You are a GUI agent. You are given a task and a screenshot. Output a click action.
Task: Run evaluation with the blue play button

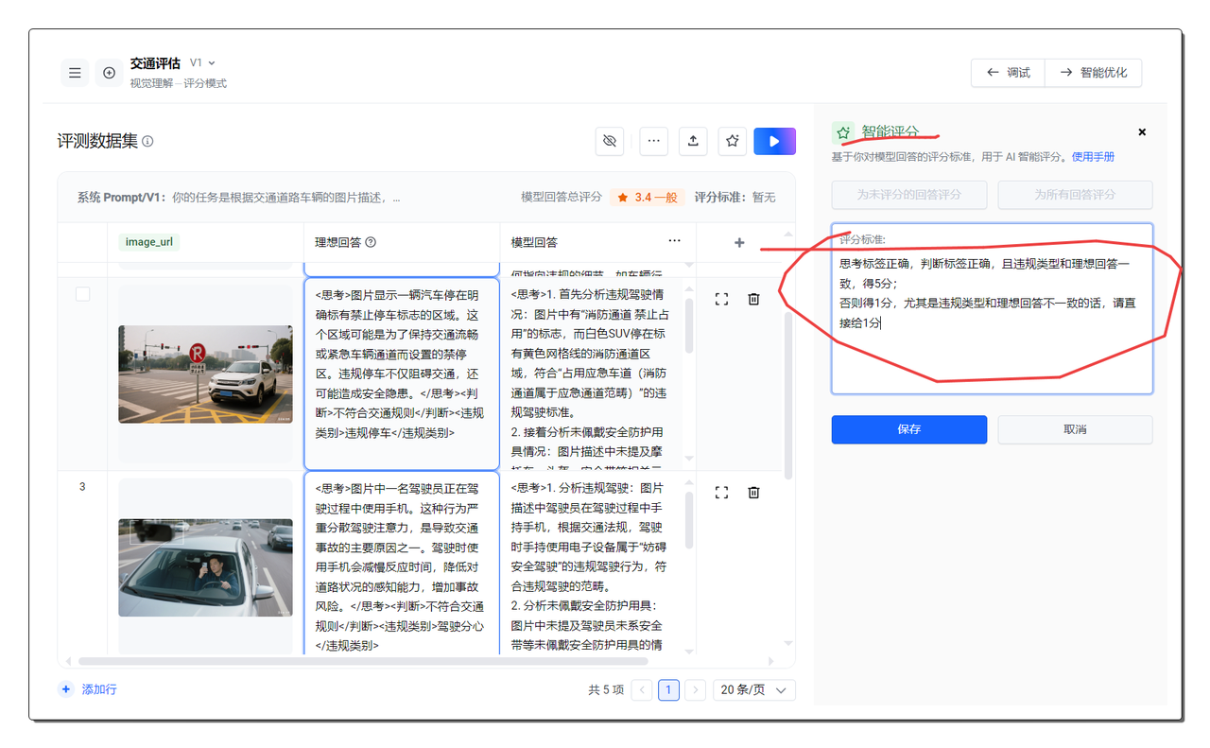(774, 141)
